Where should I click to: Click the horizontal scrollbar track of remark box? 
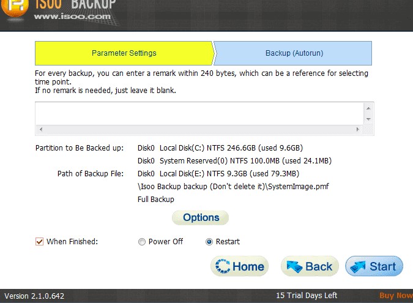[199, 129]
